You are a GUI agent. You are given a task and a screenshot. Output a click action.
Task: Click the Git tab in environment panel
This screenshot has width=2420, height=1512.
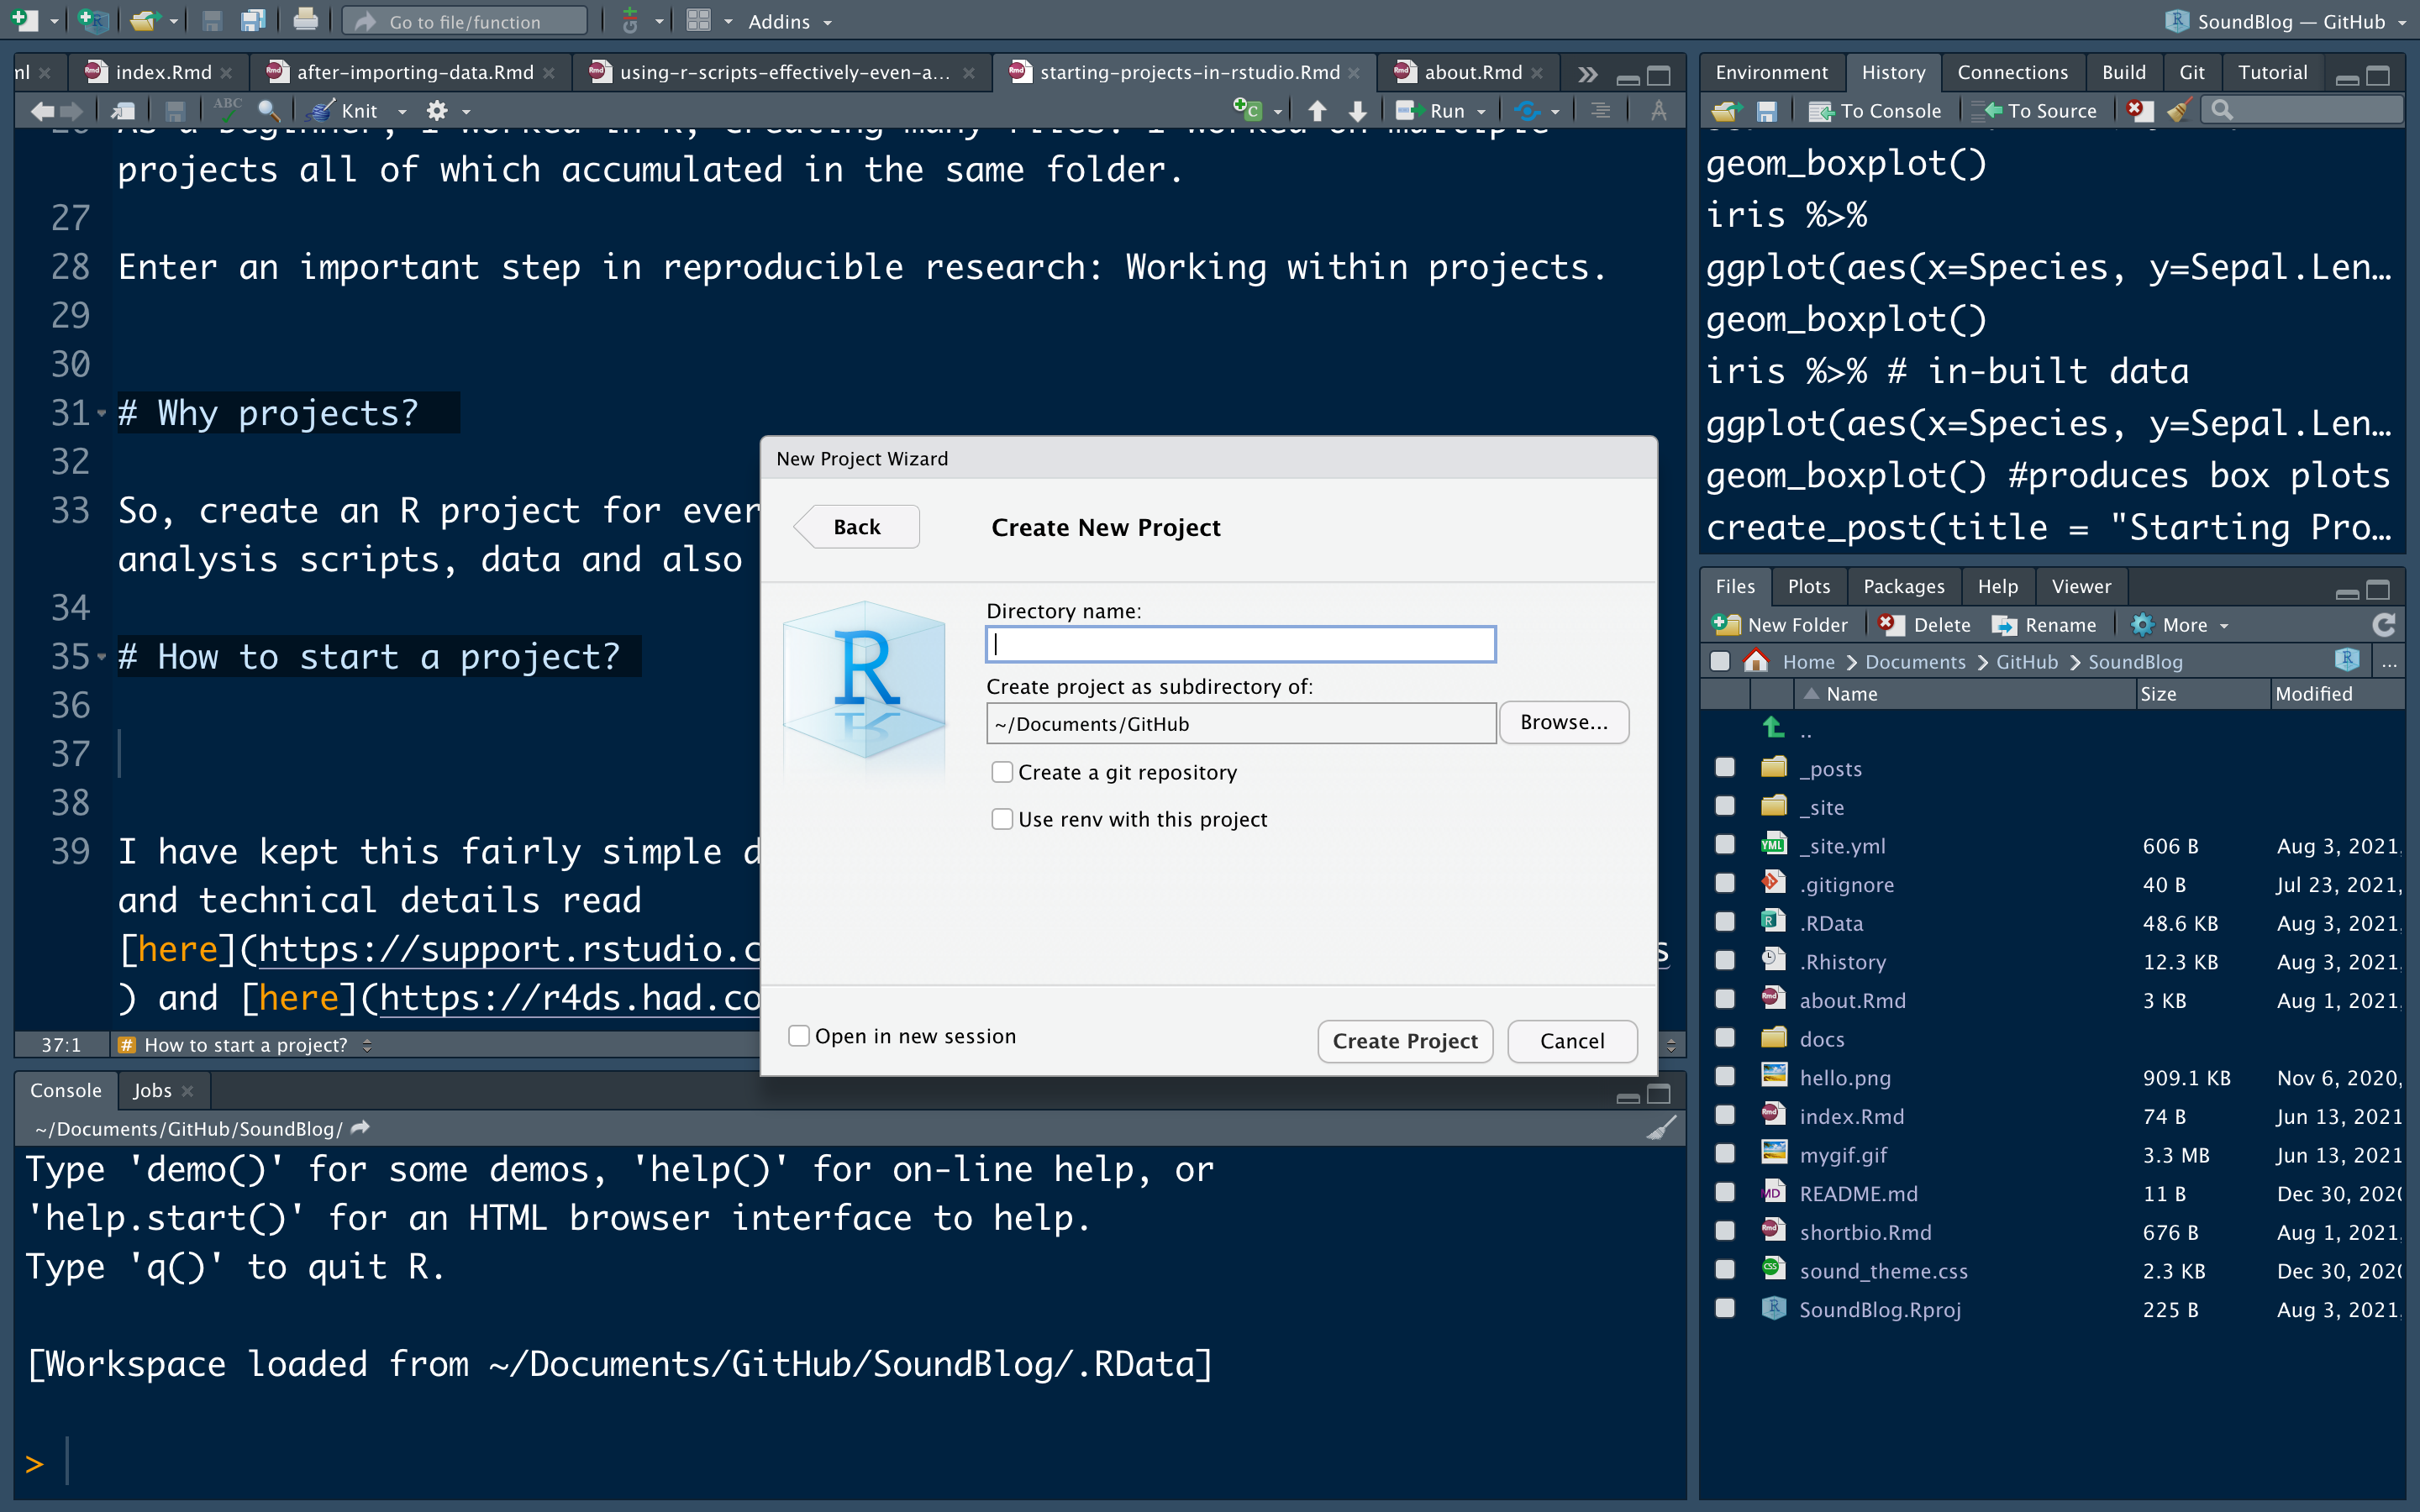pos(2193,70)
